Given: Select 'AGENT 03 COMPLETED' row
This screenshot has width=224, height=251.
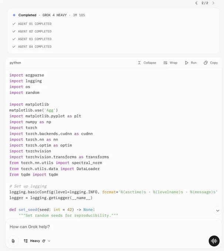Looking at the screenshot, I should click(x=32, y=39).
